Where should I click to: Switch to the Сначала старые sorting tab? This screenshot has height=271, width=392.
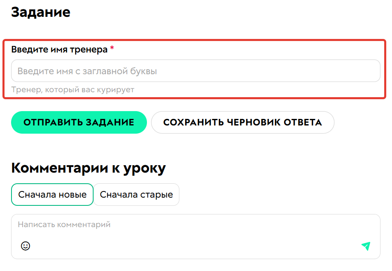click(136, 195)
